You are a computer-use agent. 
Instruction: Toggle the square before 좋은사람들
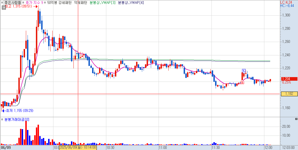point(2,3)
